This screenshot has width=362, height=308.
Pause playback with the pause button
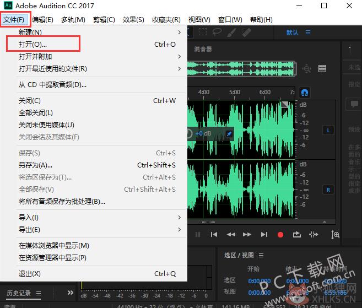tap(198, 235)
